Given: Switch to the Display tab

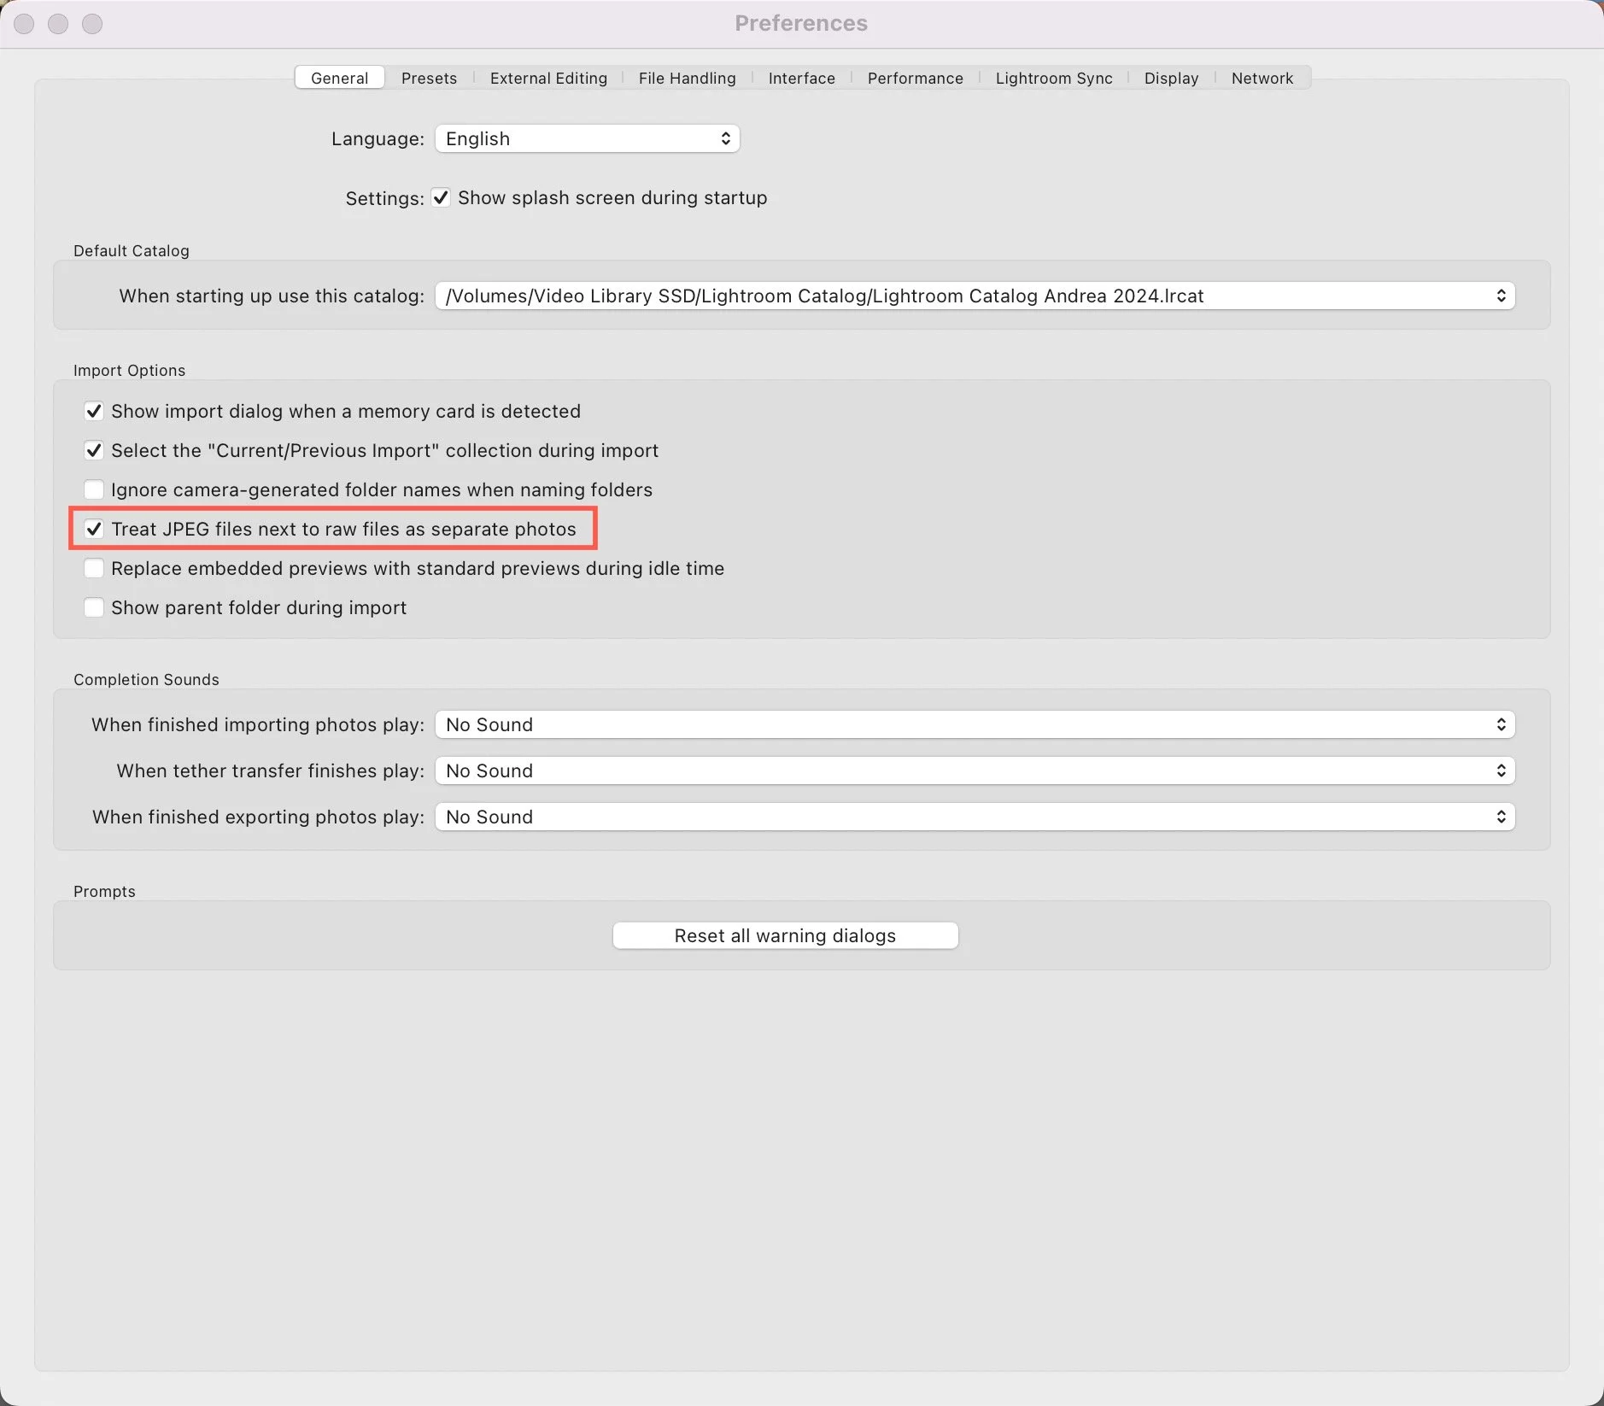Looking at the screenshot, I should point(1171,78).
